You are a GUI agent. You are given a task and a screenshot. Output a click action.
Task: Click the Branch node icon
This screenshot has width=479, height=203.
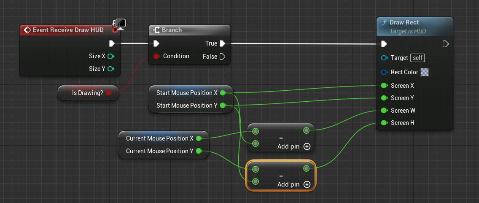156,30
